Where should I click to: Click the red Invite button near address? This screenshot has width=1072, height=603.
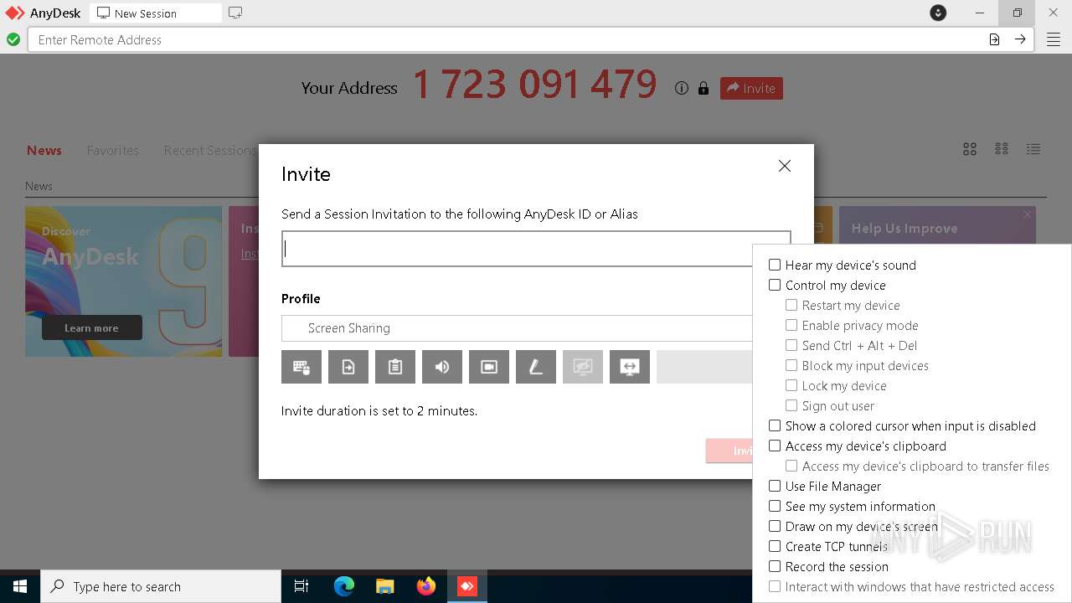[751, 88]
